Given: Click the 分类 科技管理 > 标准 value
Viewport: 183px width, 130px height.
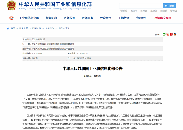Looking at the screenshot, I should [84, 58].
